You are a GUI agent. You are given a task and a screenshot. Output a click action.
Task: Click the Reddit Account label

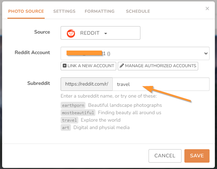coord(32,52)
